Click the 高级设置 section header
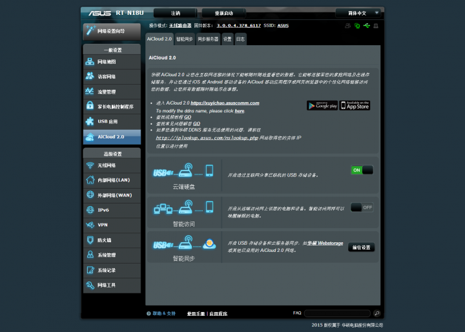The width and height of the screenshot is (465, 332). [x=112, y=153]
